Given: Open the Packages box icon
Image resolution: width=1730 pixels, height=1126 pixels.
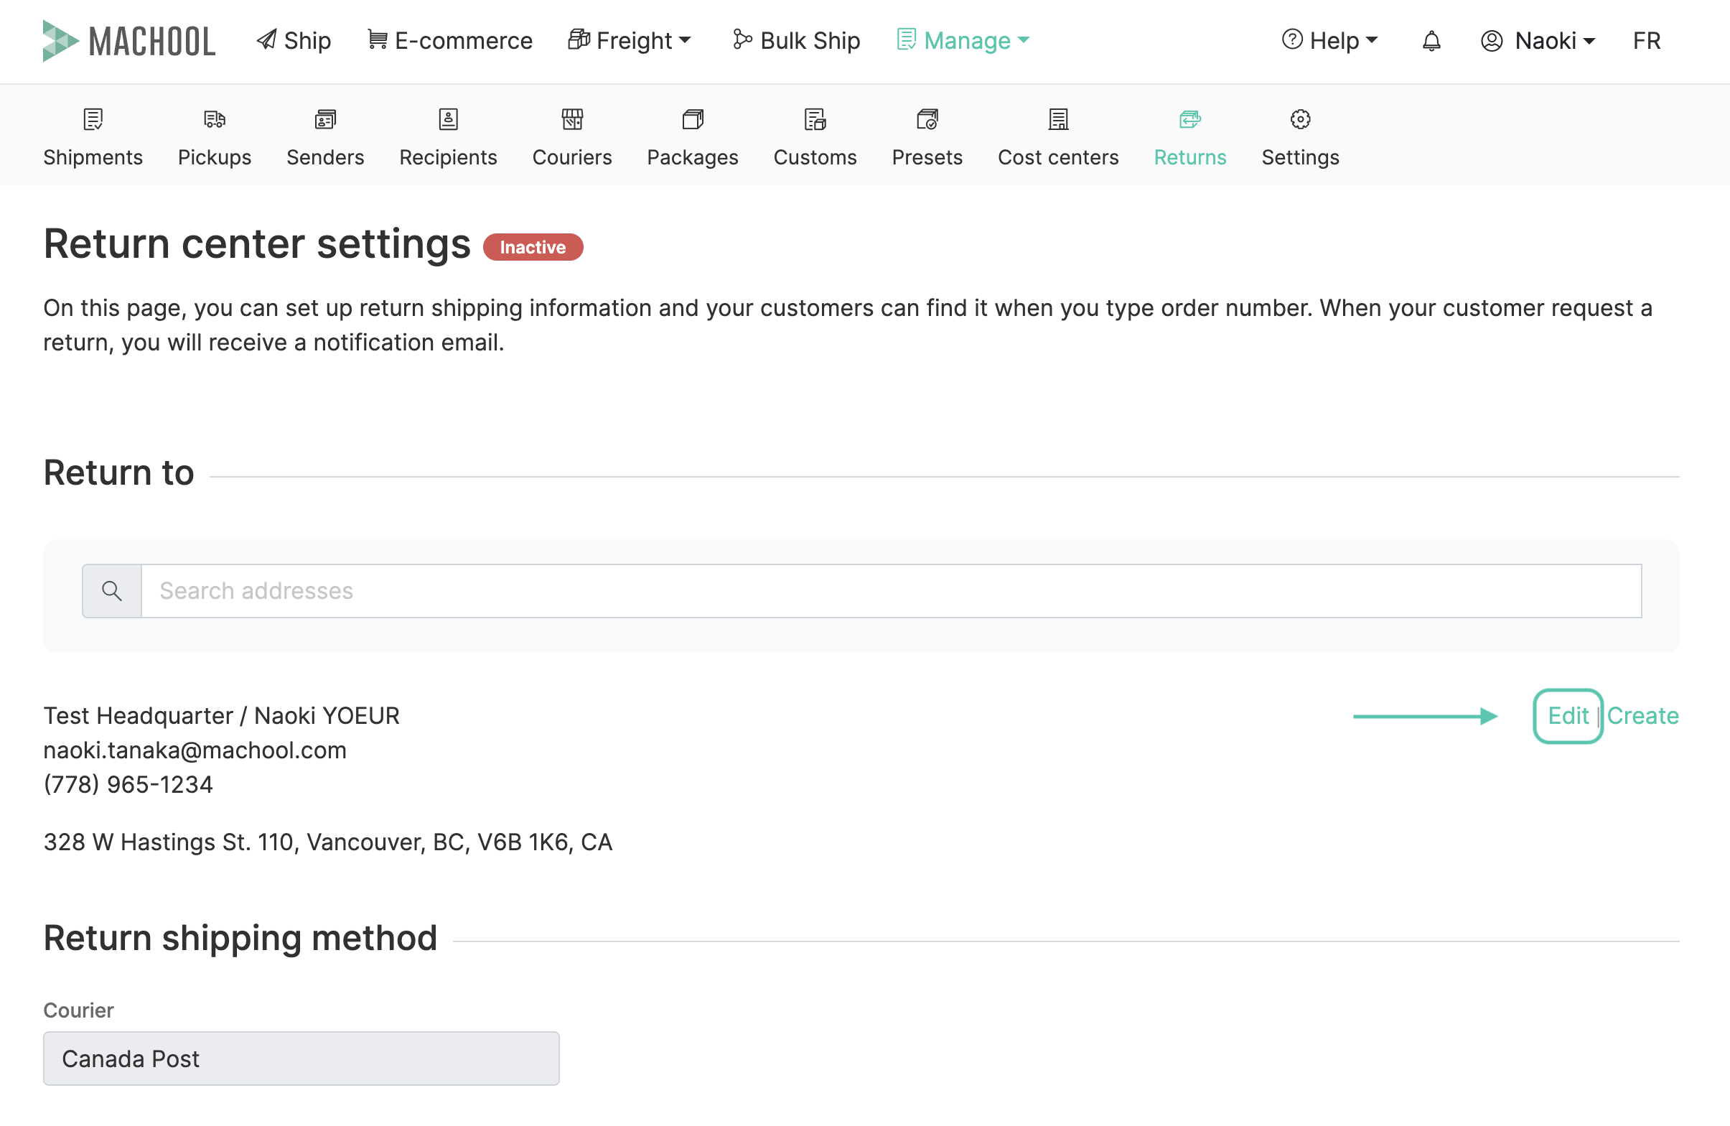Looking at the screenshot, I should pos(692,119).
